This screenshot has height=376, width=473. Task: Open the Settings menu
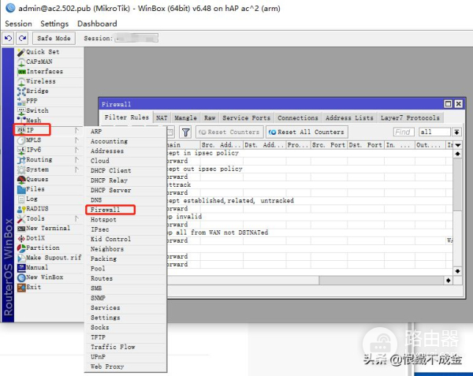(54, 24)
